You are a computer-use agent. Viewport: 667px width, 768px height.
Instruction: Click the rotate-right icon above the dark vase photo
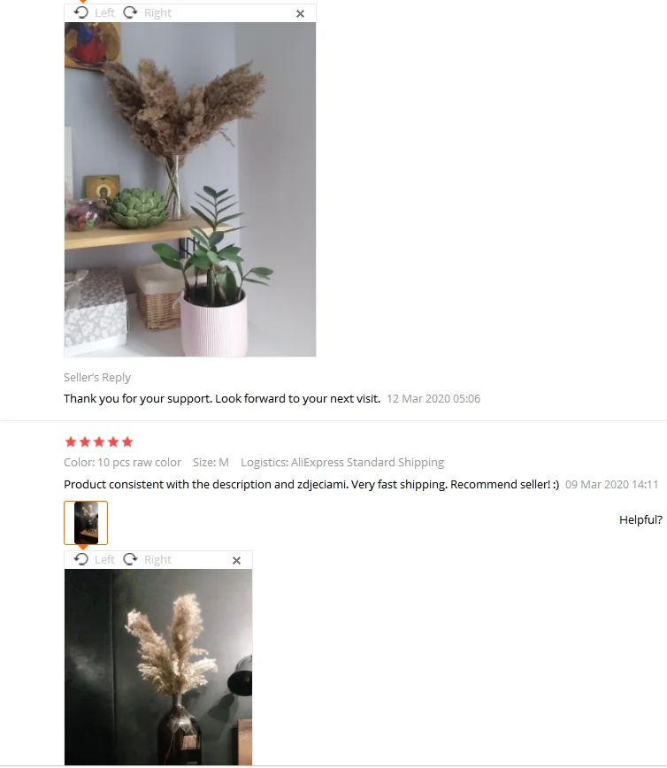[x=130, y=559]
